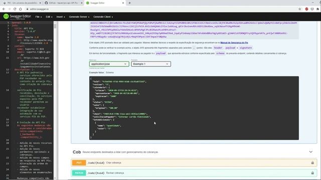
Task: Click the signature code label
Action: [246, 48]
